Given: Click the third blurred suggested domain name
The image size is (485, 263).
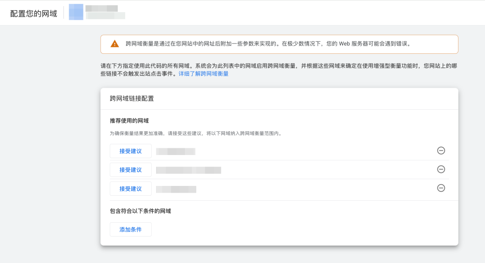Looking at the screenshot, I should 176,189.
